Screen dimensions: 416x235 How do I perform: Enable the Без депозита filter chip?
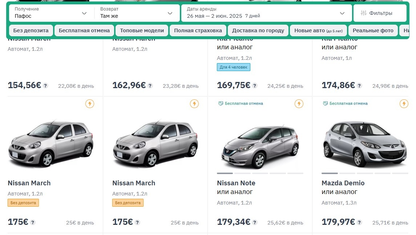tap(31, 30)
